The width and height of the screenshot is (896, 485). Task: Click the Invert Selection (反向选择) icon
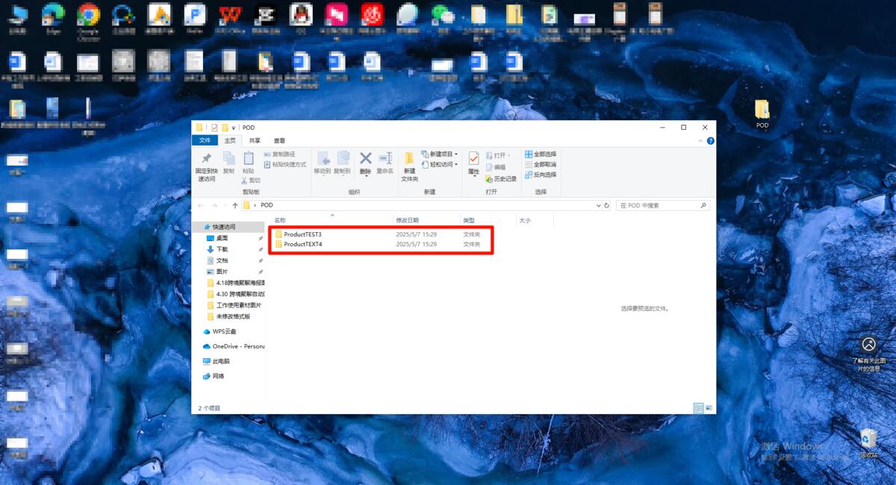[x=529, y=175]
